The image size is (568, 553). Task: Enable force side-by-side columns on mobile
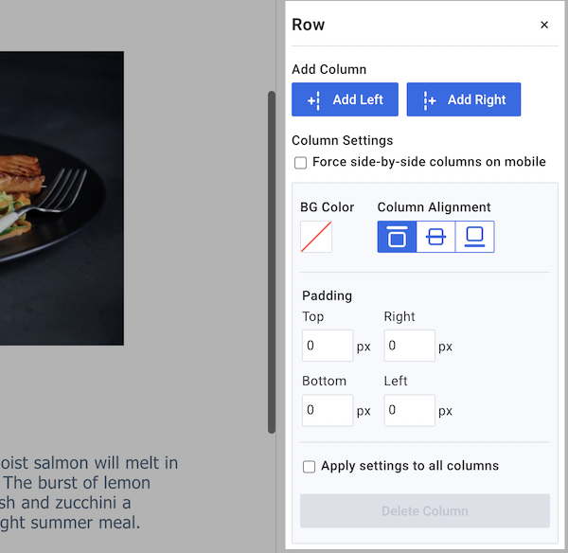(300, 162)
